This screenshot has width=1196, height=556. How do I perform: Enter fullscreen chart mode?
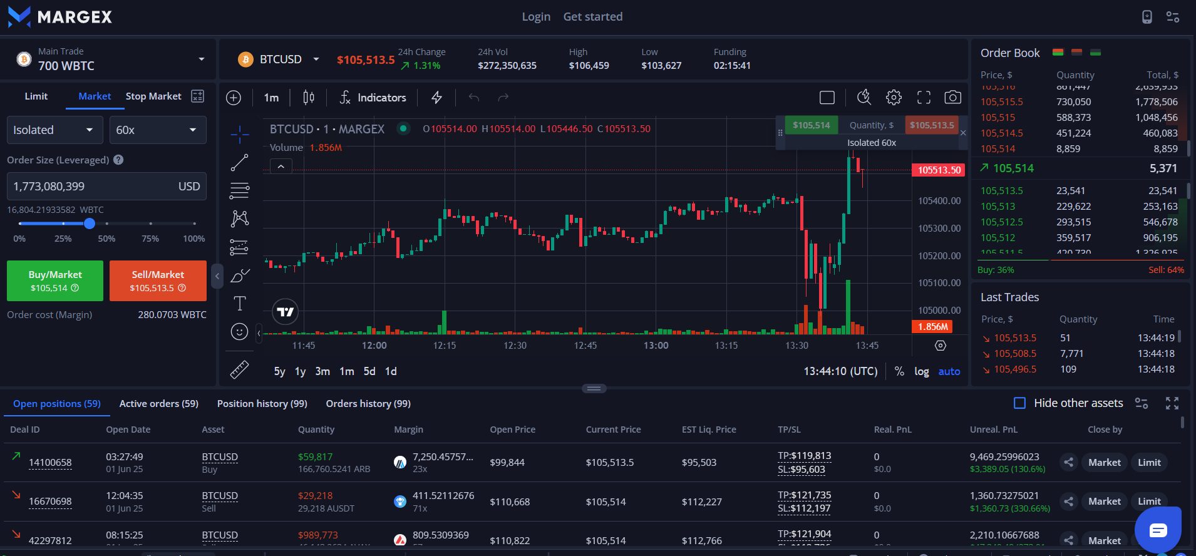pos(924,97)
